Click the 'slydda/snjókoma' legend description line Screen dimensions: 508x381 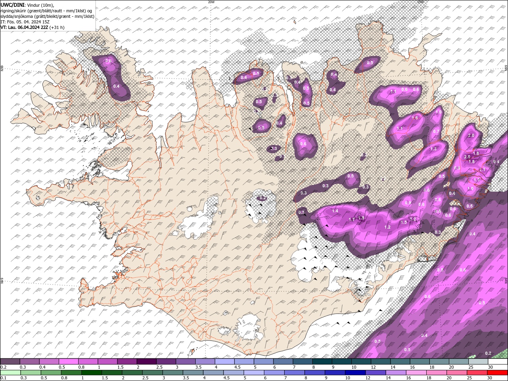click(x=47, y=16)
